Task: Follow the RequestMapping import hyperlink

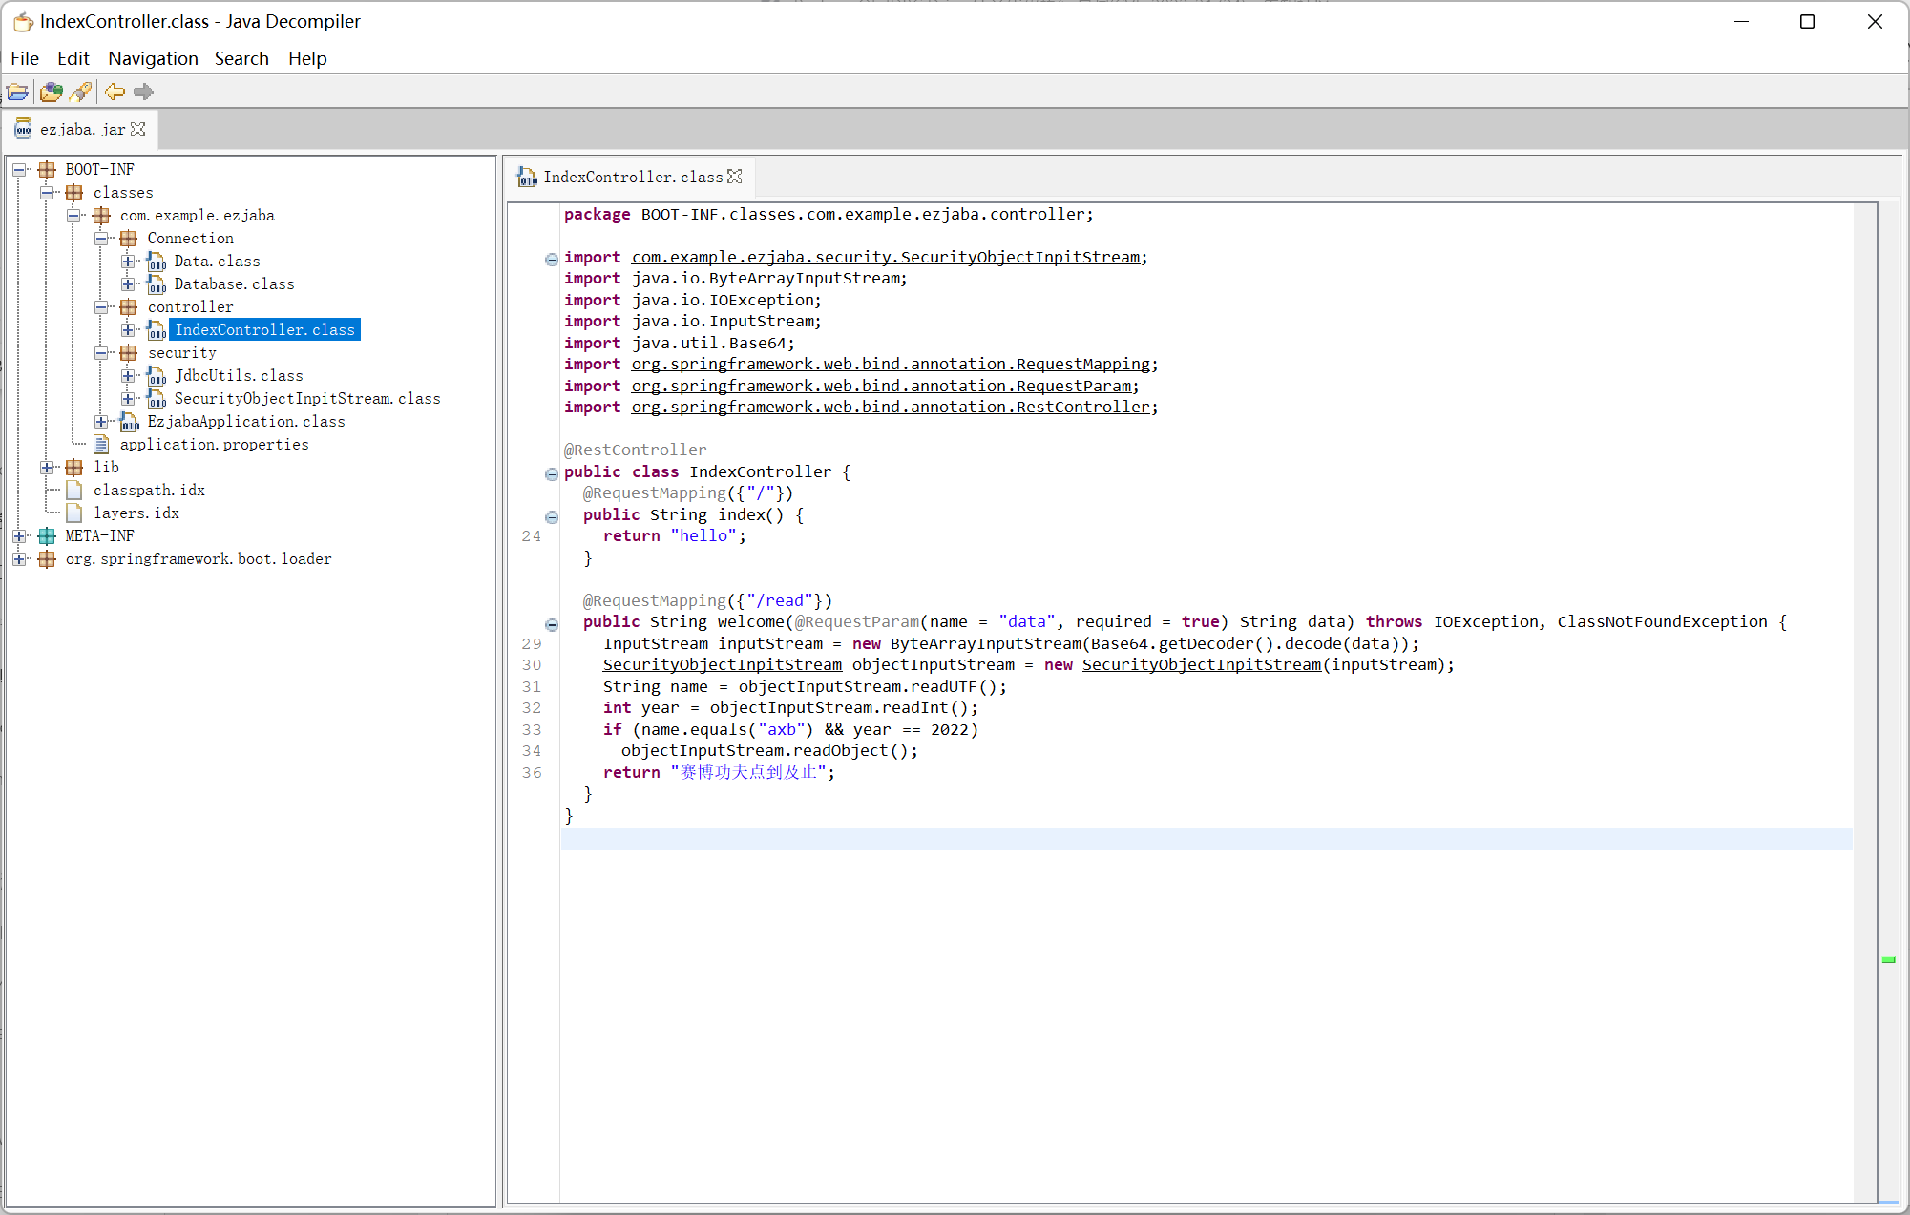Action: [x=890, y=364]
